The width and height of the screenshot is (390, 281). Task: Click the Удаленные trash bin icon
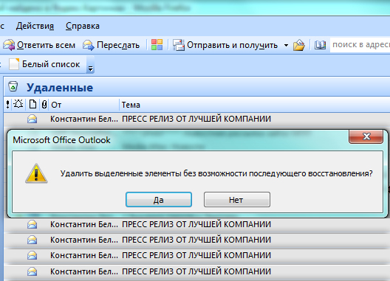pos(13,87)
